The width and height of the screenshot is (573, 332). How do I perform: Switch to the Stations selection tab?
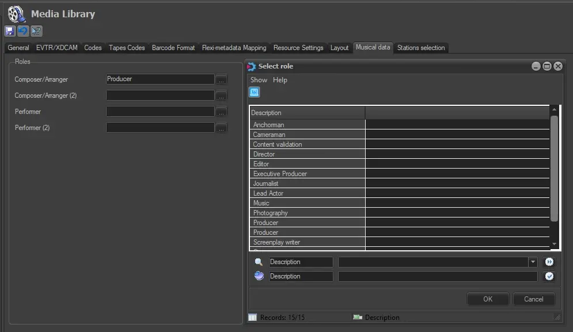tap(420, 48)
